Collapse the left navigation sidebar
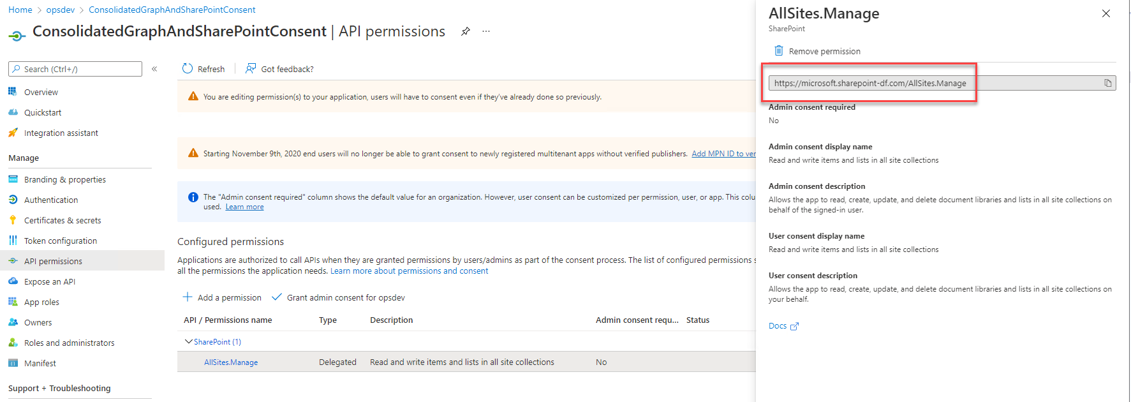 coord(154,69)
